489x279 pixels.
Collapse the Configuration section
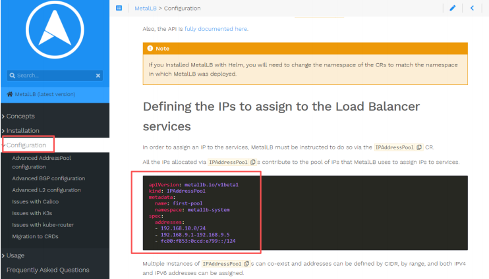(x=26, y=145)
